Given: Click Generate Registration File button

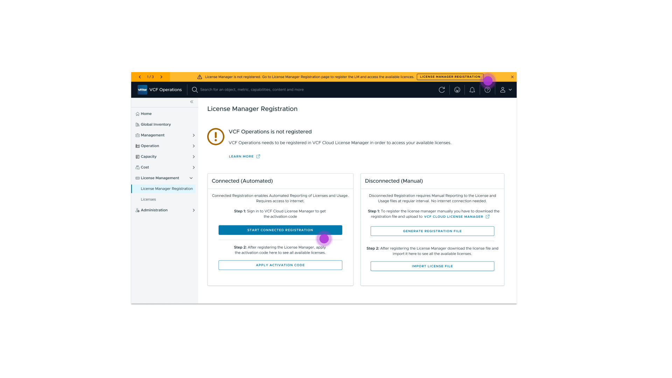Looking at the screenshot, I should click(432, 231).
